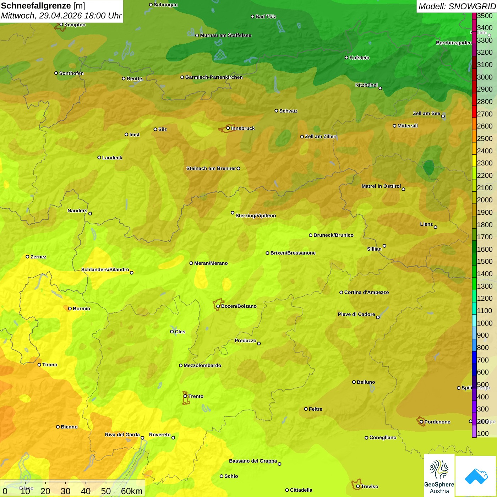Image resolution: width=497 pixels, height=497 pixels.
Task: Click the Sillian location dot
Action: 384,246
